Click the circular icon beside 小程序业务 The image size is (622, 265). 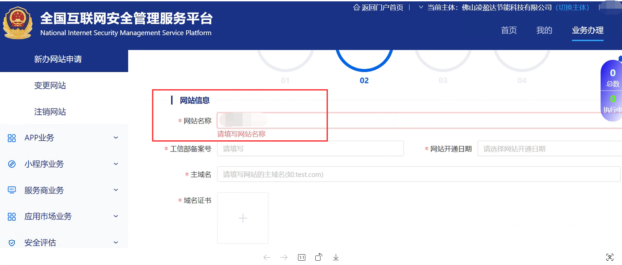[x=12, y=164]
